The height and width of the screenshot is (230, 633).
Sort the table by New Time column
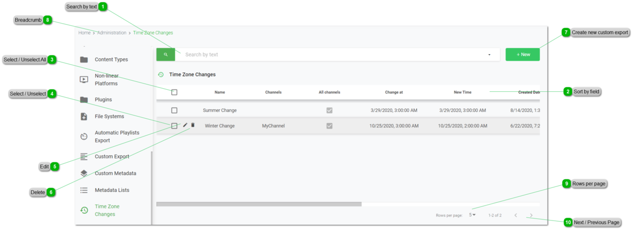[462, 92]
